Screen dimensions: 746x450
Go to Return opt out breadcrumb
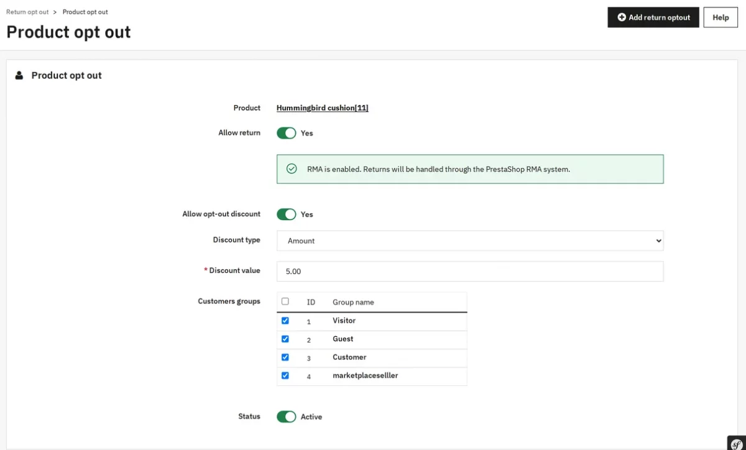tap(27, 12)
